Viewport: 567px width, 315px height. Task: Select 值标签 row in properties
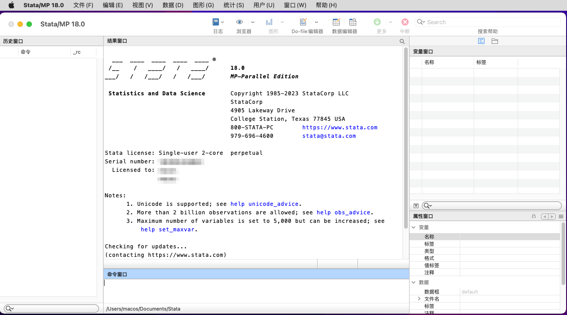pyautogui.click(x=485, y=265)
